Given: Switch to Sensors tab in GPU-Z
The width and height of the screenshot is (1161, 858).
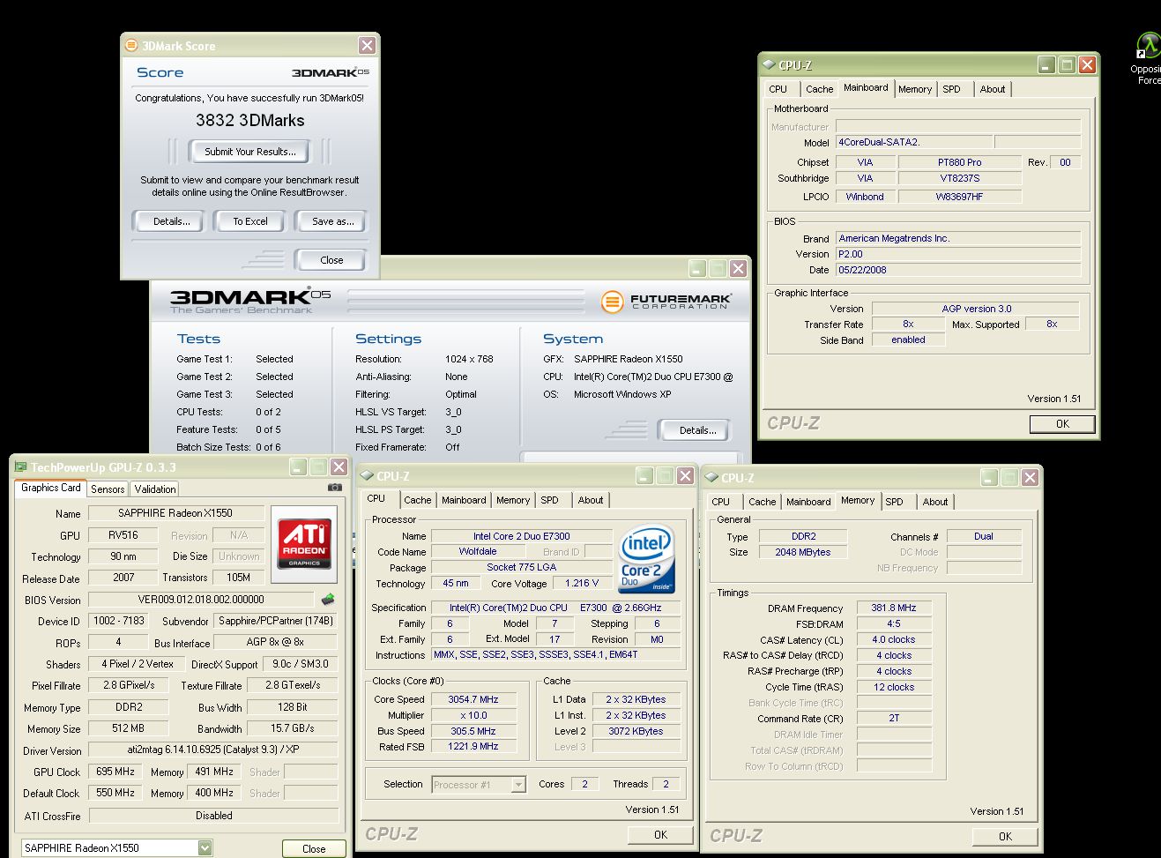Looking at the screenshot, I should 108,489.
